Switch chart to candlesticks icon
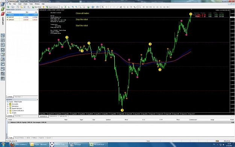Viewport: 235px width, 147px height. pos(65,7)
